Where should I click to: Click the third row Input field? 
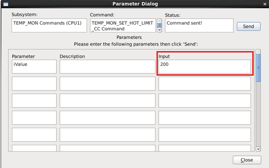(205, 101)
